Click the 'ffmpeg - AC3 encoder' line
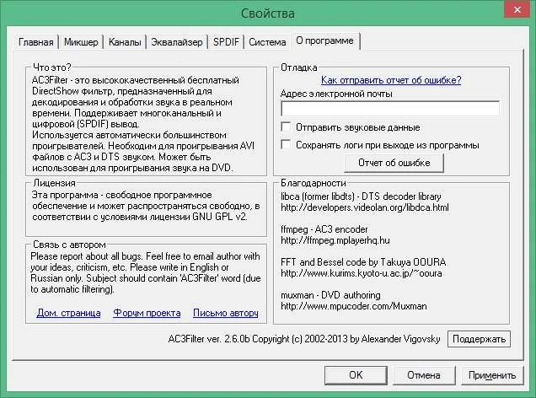 coord(324,229)
